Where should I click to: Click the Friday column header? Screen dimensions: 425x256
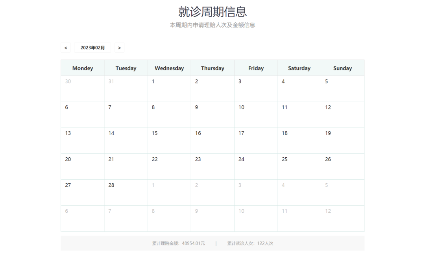pos(256,68)
